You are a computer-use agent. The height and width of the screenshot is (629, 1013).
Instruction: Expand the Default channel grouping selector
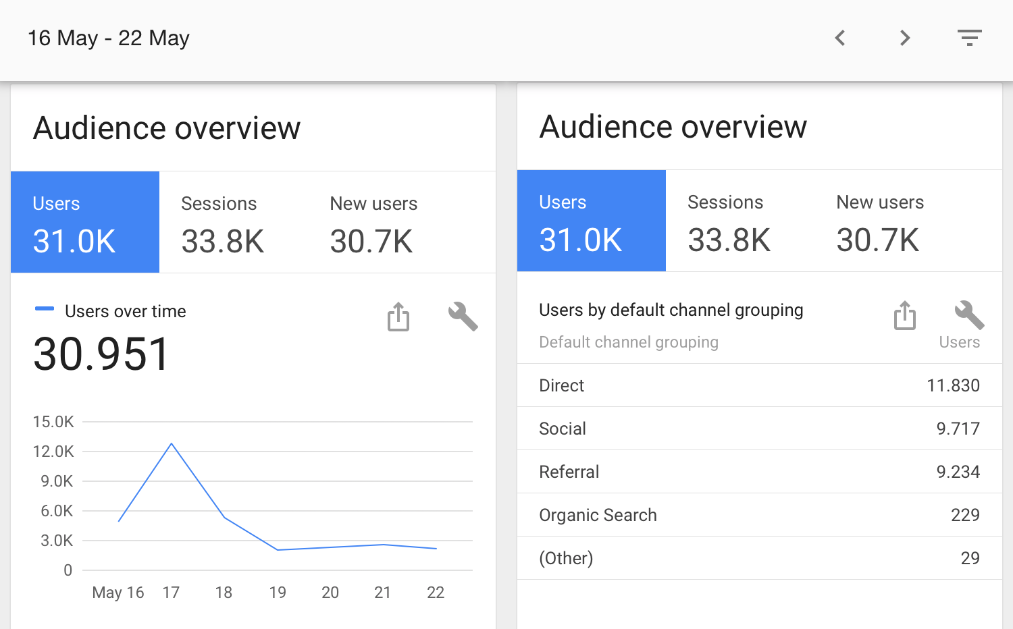(x=628, y=342)
